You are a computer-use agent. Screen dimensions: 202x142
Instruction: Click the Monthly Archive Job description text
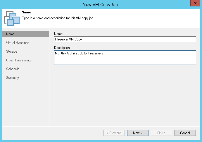coord(79,53)
